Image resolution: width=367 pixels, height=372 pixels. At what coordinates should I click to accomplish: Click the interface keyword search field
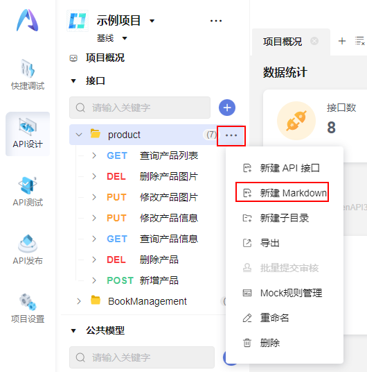point(140,108)
